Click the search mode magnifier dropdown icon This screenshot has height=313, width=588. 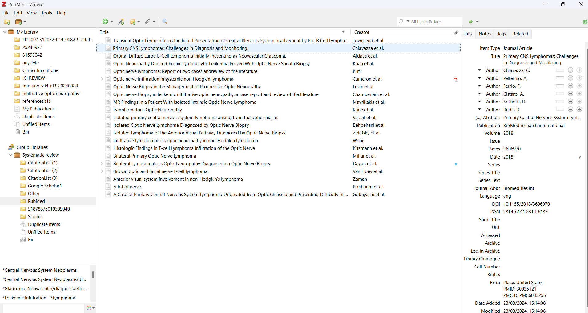403,22
